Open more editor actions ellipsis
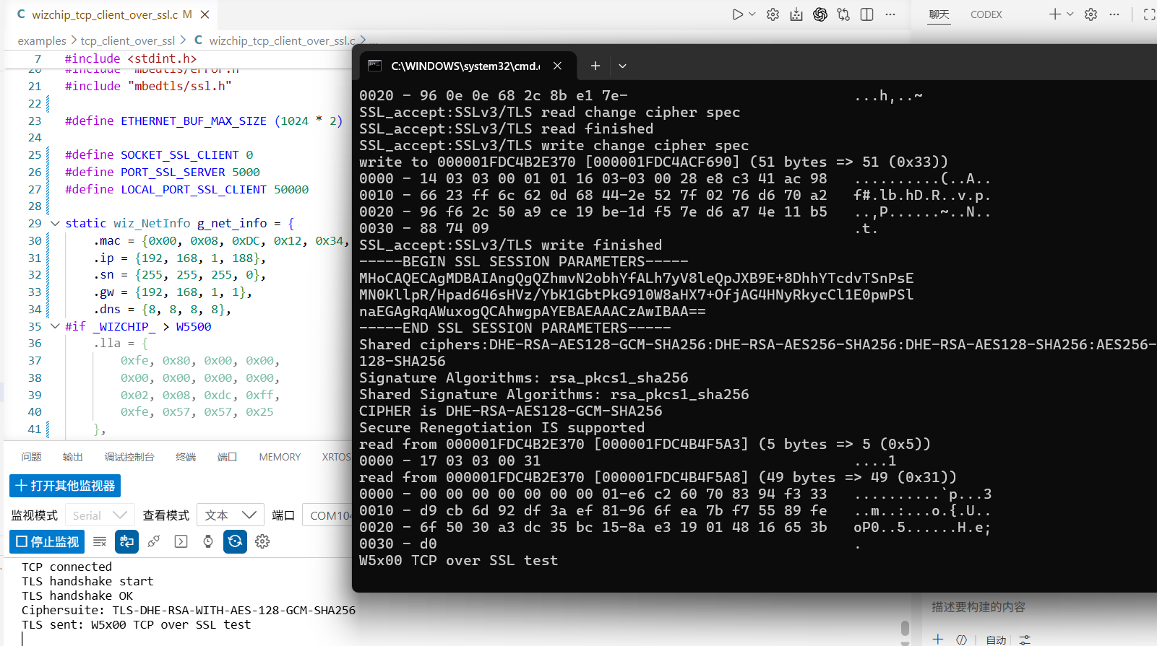Viewport: 1157px width, 646px height. (x=890, y=14)
